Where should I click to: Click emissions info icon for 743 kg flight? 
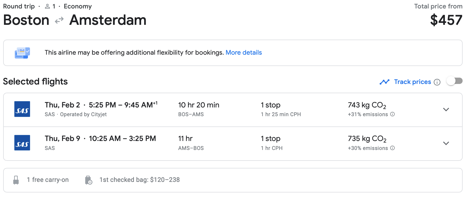[x=393, y=114]
